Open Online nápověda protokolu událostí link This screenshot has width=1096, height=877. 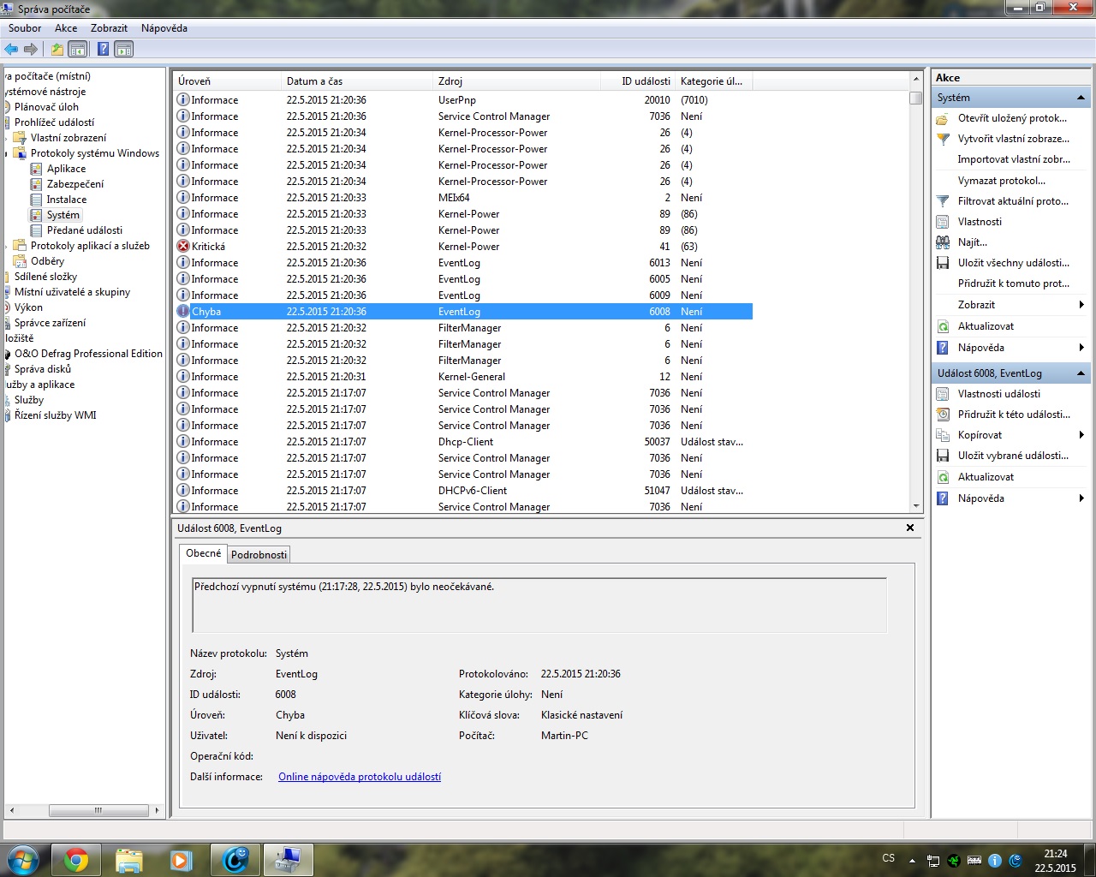[360, 777]
